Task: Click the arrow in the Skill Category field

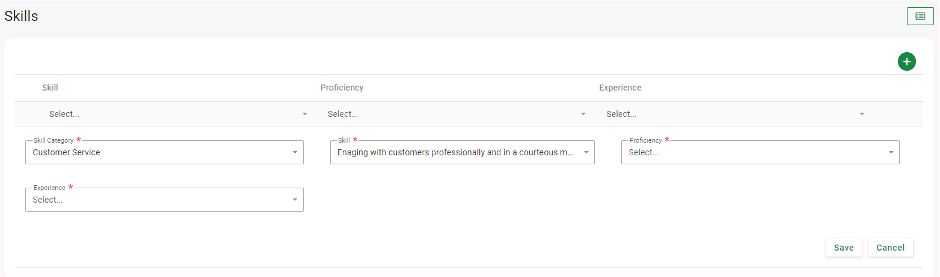Action: (295, 152)
